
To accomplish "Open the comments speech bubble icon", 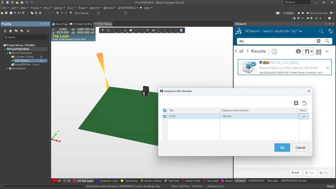I will point(278,13).
